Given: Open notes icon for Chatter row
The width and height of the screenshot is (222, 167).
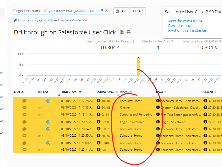Looking at the screenshot, I should (x=24, y=107).
